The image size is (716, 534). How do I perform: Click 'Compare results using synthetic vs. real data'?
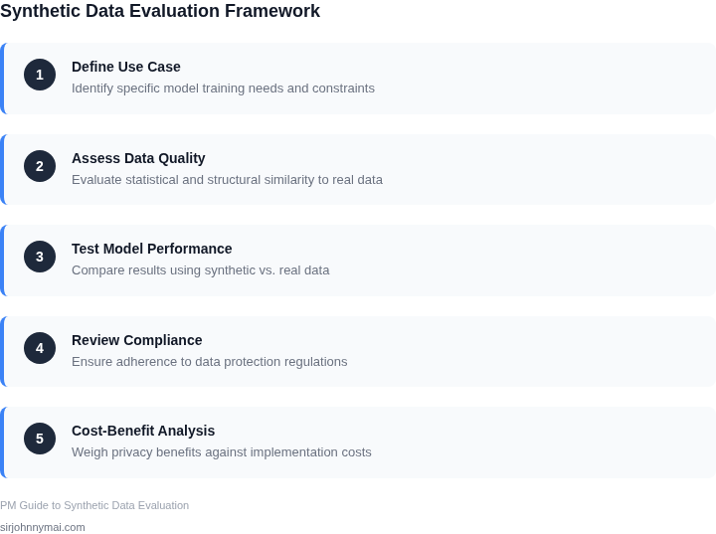coord(201,269)
